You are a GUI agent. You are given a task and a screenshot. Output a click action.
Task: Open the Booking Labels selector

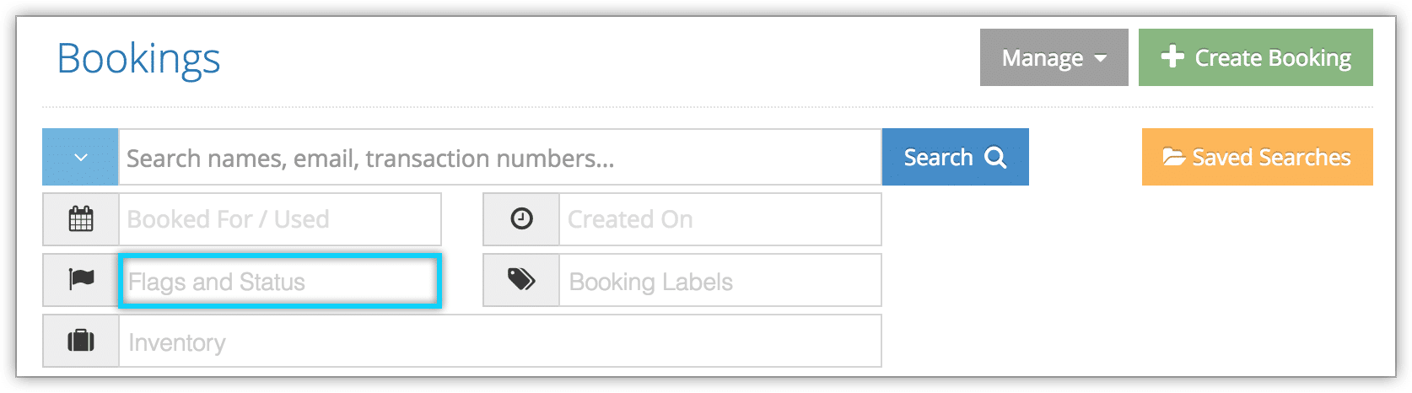click(720, 280)
